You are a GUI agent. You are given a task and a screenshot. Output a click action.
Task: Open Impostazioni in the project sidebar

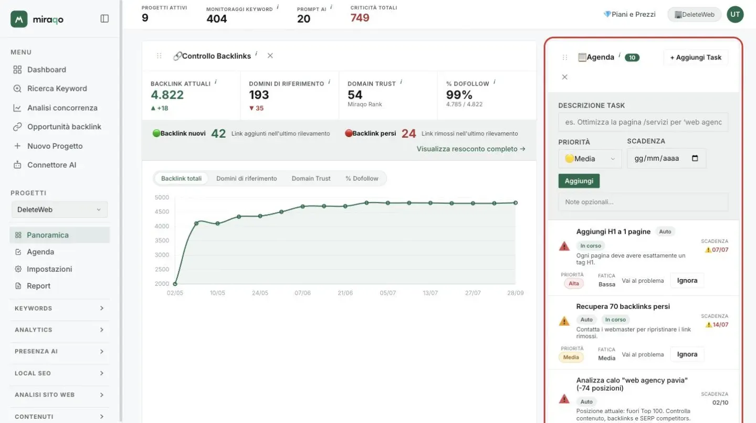(x=59, y=269)
